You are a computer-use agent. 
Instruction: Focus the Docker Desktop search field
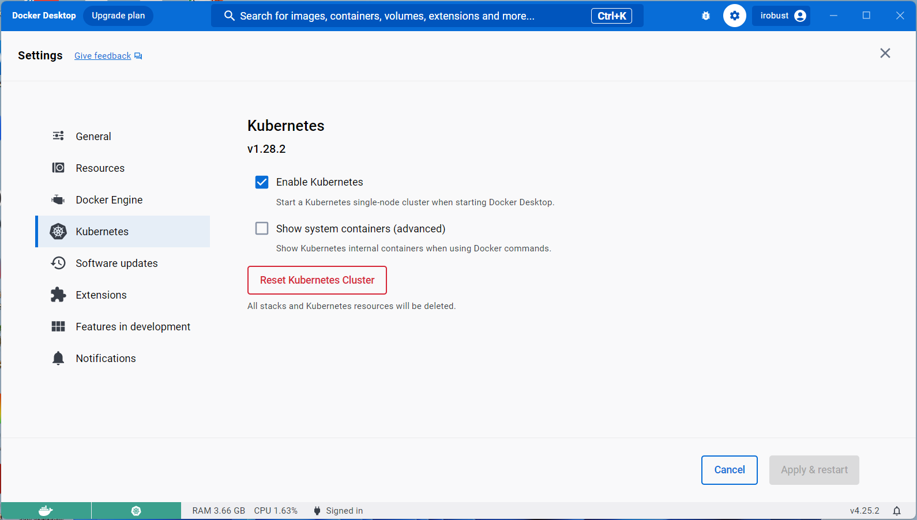427,16
